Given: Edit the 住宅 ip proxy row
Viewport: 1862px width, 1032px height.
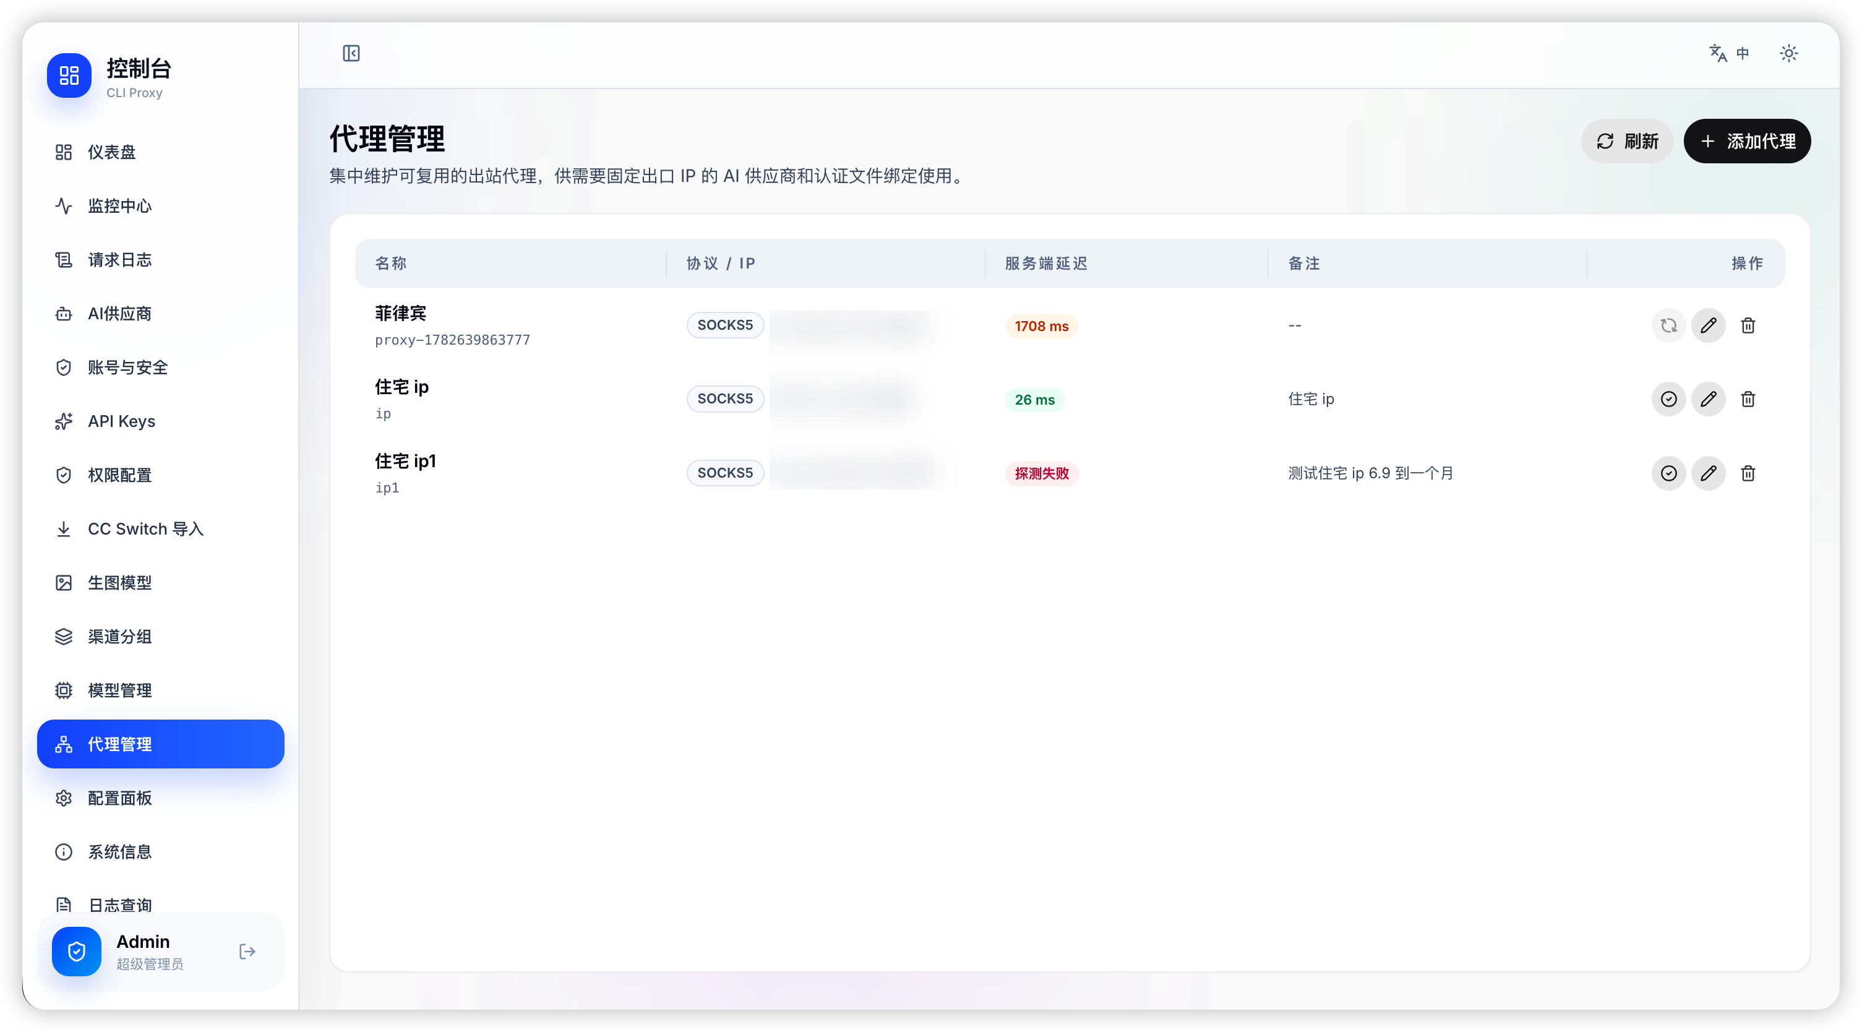Looking at the screenshot, I should [x=1708, y=399].
